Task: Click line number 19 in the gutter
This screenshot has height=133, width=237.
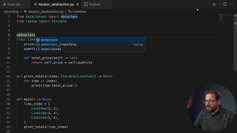Action: point(8,99)
